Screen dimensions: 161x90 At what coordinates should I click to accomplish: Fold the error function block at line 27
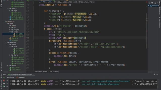(33, 62)
